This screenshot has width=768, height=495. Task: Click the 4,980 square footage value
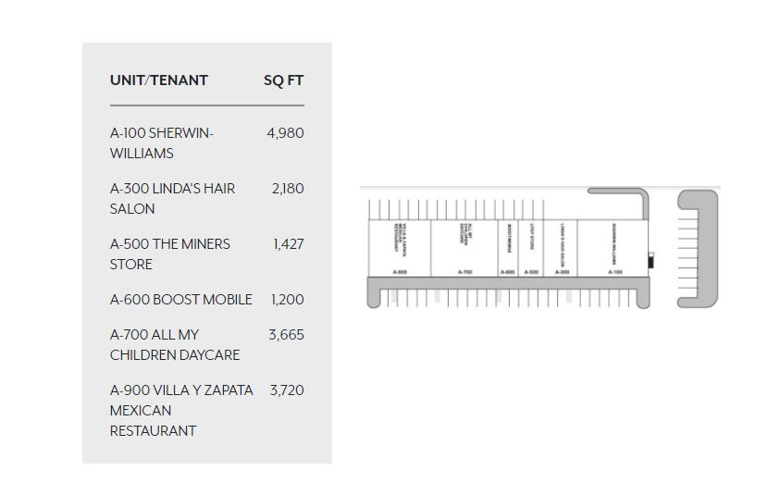(x=285, y=133)
